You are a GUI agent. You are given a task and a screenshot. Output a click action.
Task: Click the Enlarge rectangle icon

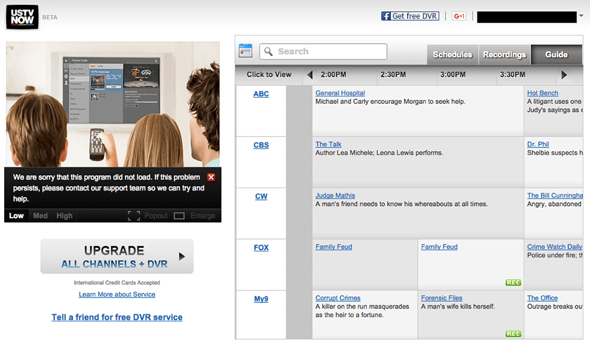pyautogui.click(x=179, y=216)
